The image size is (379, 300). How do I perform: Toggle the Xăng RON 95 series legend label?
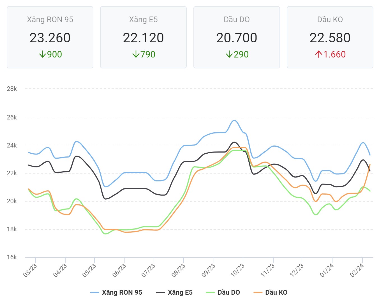(122, 292)
